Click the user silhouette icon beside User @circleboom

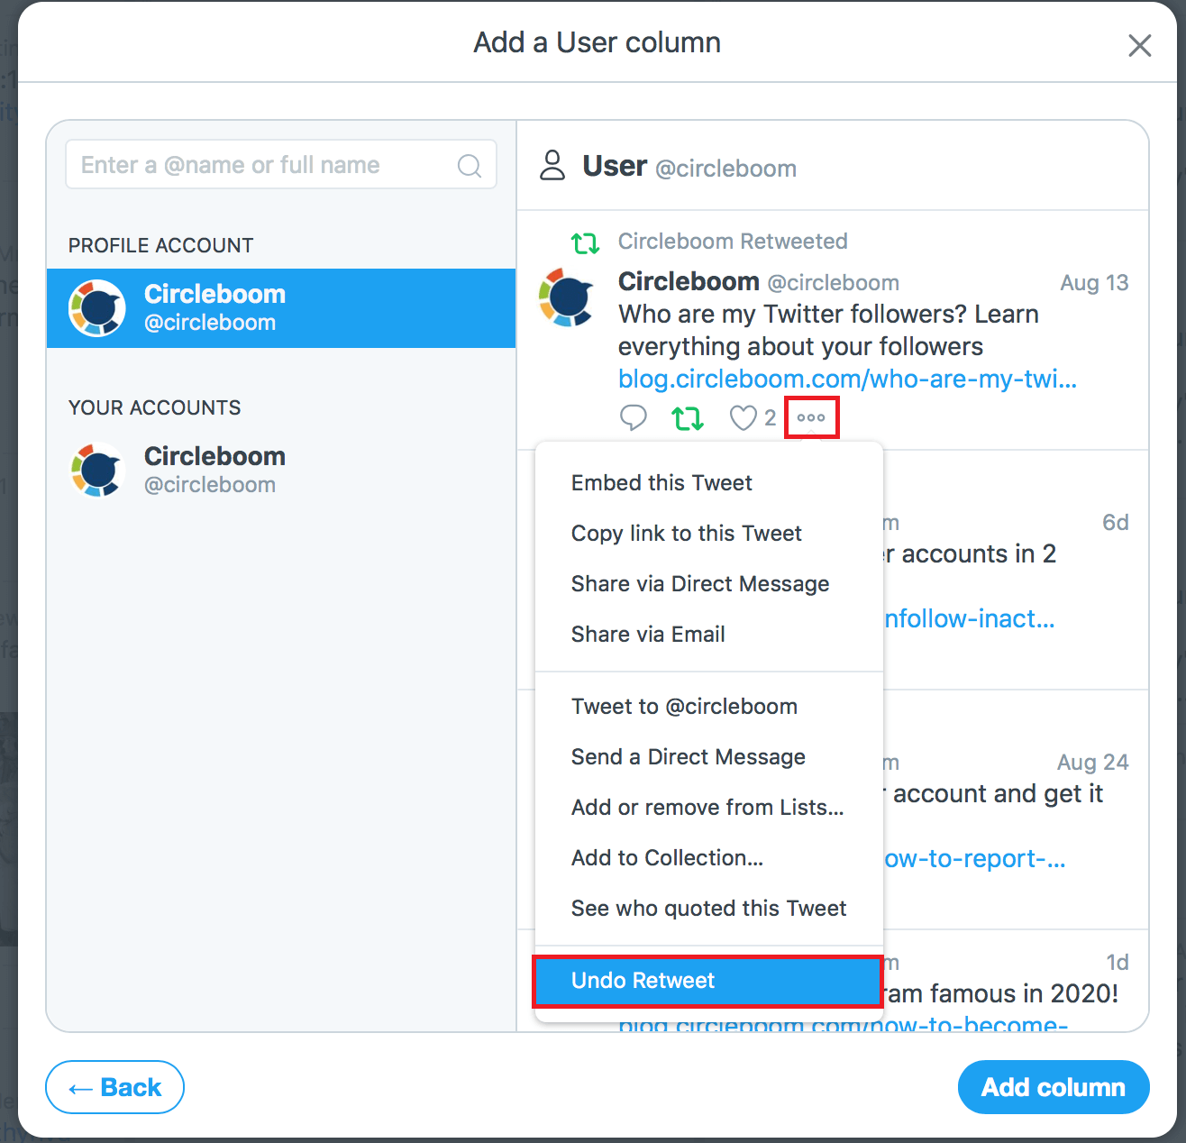[552, 165]
